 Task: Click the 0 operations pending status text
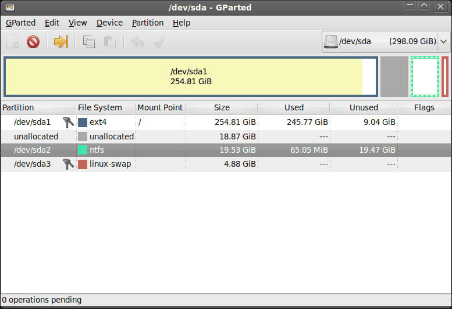click(x=41, y=300)
